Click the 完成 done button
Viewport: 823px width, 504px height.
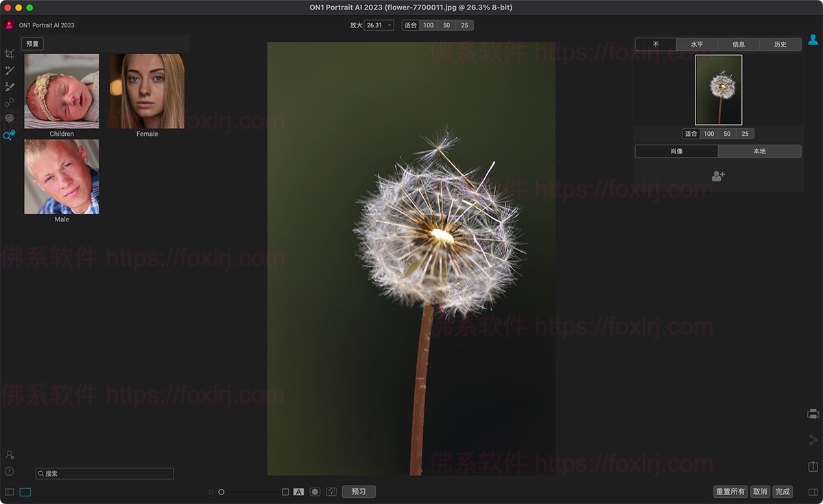(783, 492)
